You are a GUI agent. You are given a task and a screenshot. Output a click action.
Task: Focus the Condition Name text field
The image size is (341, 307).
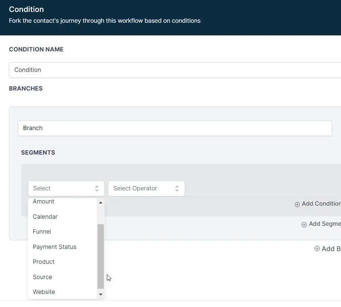pyautogui.click(x=175, y=70)
